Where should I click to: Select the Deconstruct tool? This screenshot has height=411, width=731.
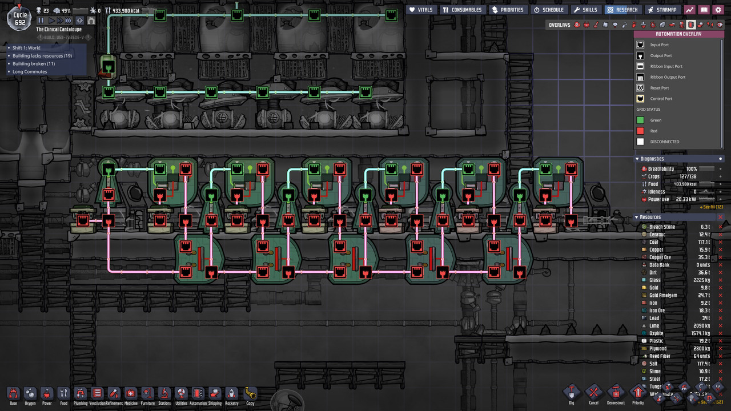pyautogui.click(x=616, y=392)
